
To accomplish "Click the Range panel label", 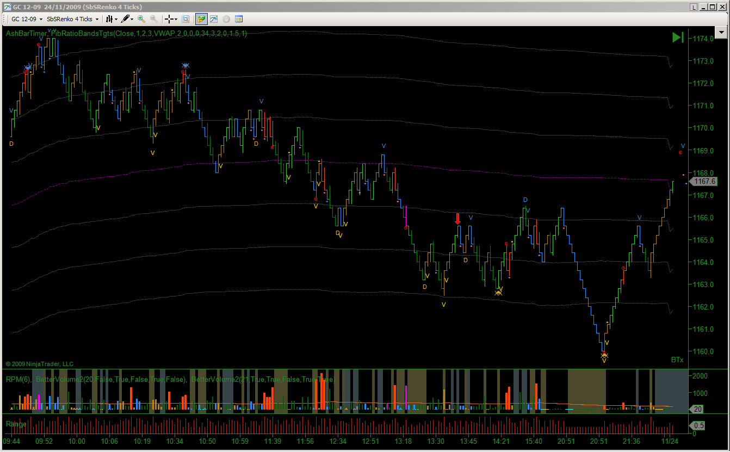I will point(16,424).
